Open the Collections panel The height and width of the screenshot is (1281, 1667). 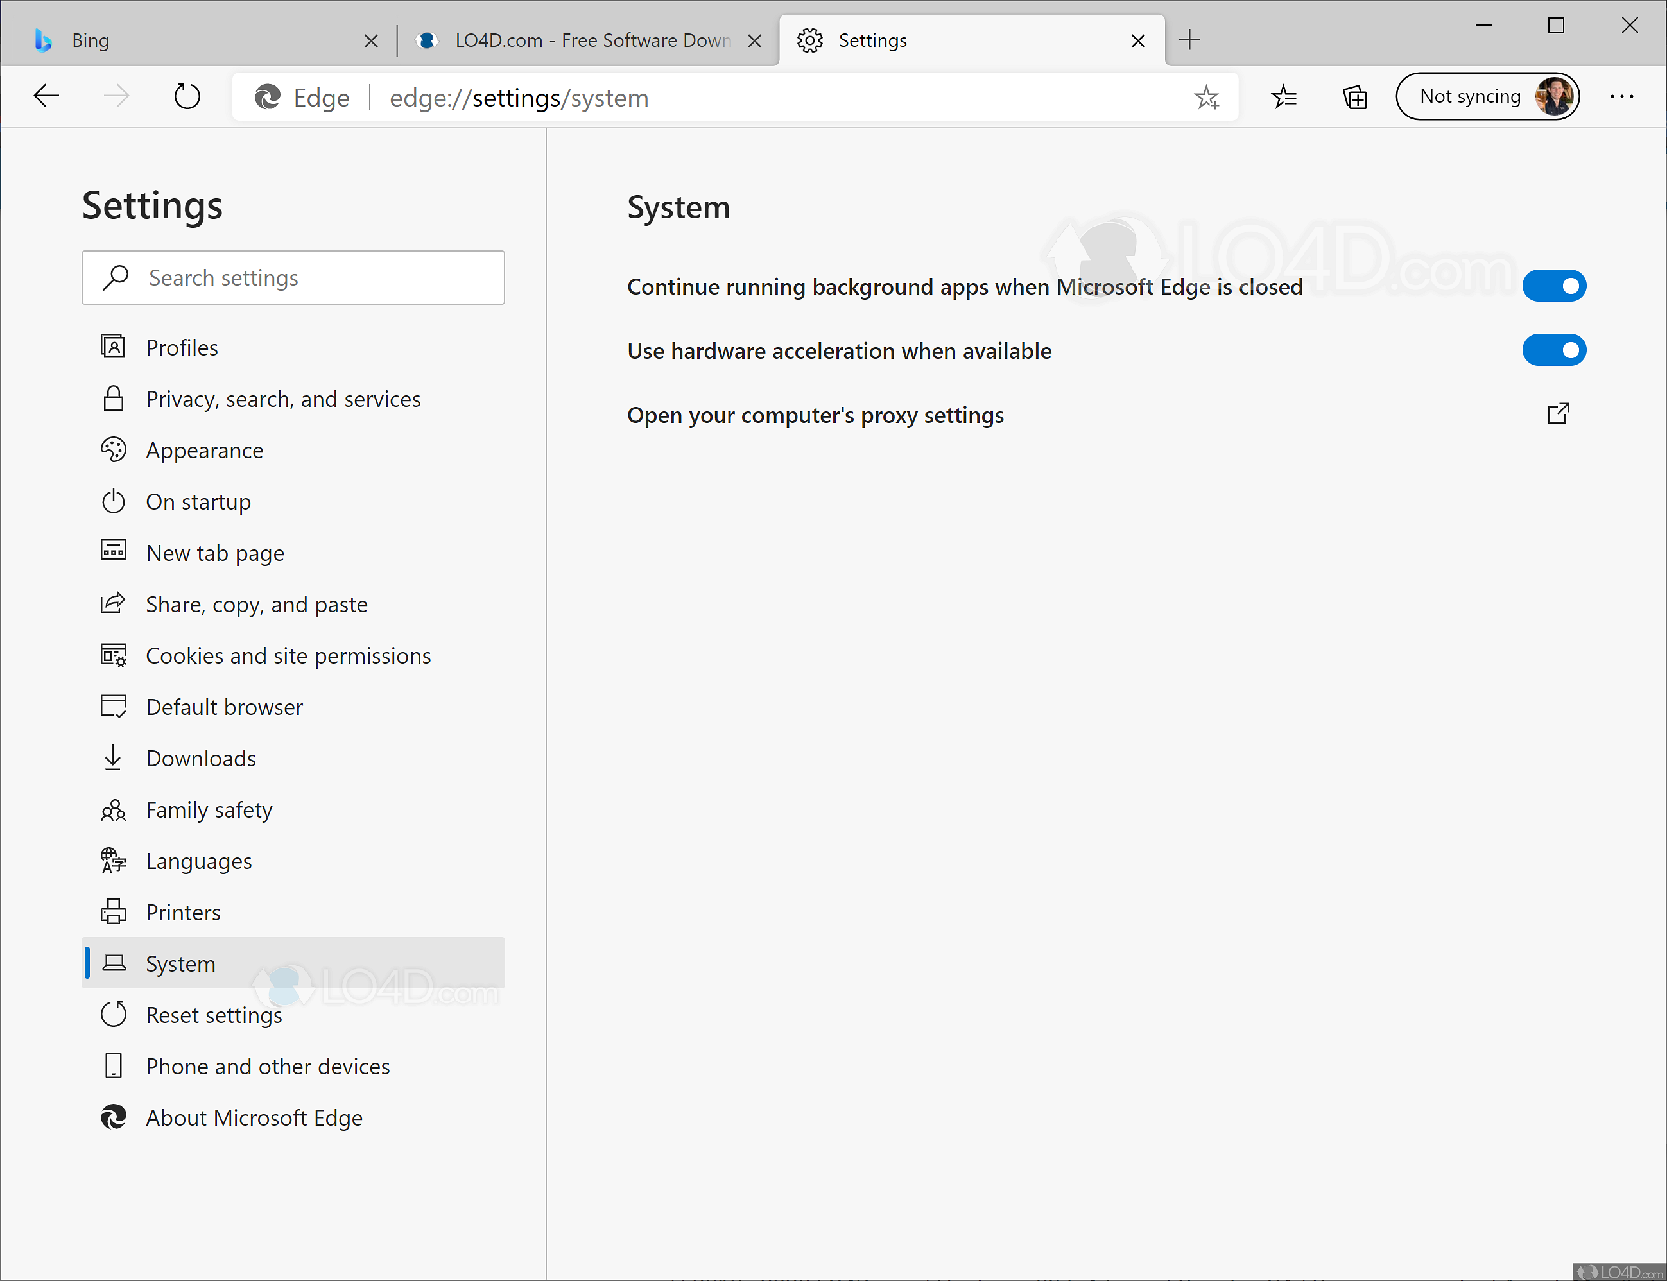pos(1354,96)
